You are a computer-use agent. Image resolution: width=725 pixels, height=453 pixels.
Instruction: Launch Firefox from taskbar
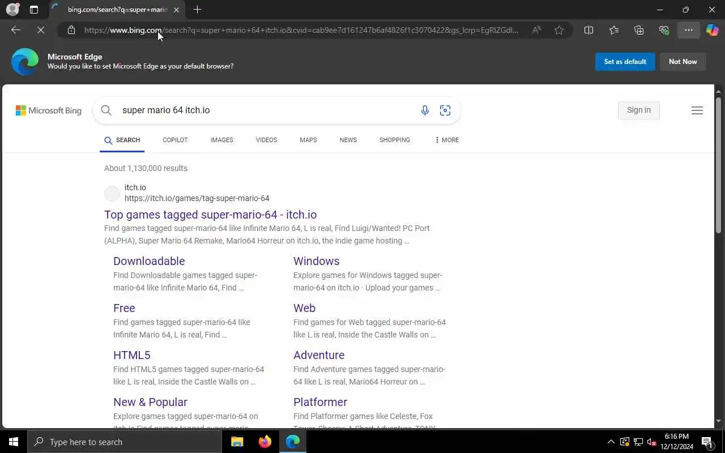click(265, 442)
